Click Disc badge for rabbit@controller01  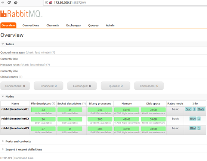tap(188, 109)
